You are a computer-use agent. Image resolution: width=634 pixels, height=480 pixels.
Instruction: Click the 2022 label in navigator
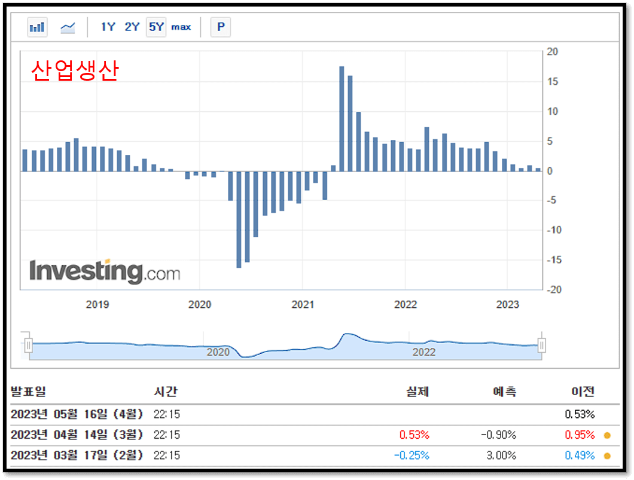[423, 352]
